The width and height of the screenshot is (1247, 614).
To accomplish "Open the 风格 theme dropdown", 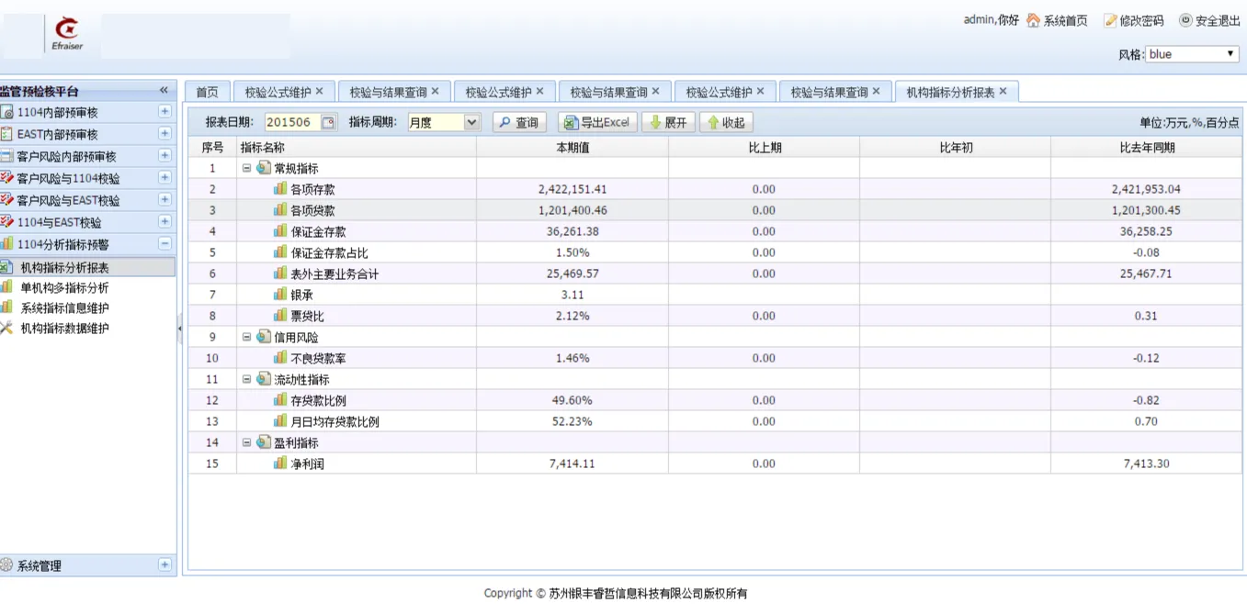I will coord(1193,54).
